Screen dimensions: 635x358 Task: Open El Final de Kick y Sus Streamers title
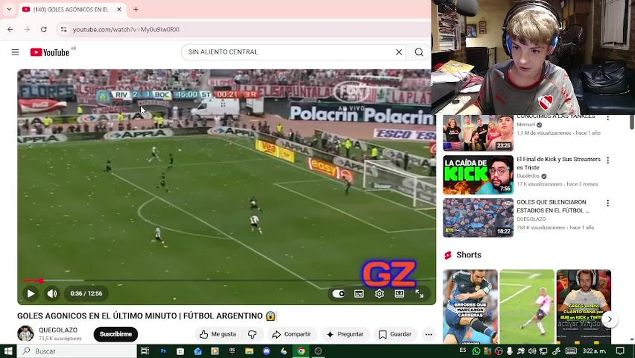pos(558,164)
